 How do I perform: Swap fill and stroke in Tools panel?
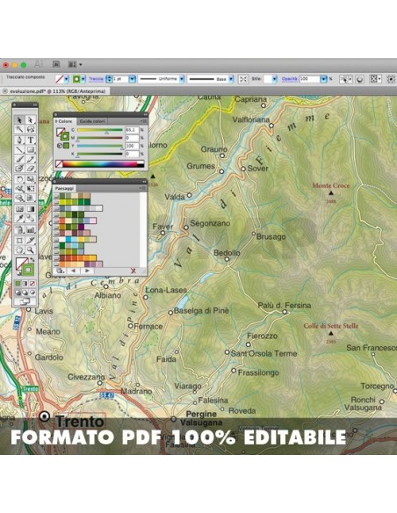[32, 260]
